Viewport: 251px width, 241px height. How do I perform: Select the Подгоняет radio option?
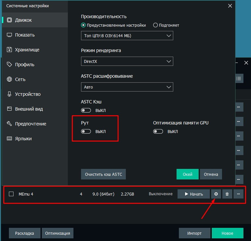pyautogui.click(x=166, y=25)
